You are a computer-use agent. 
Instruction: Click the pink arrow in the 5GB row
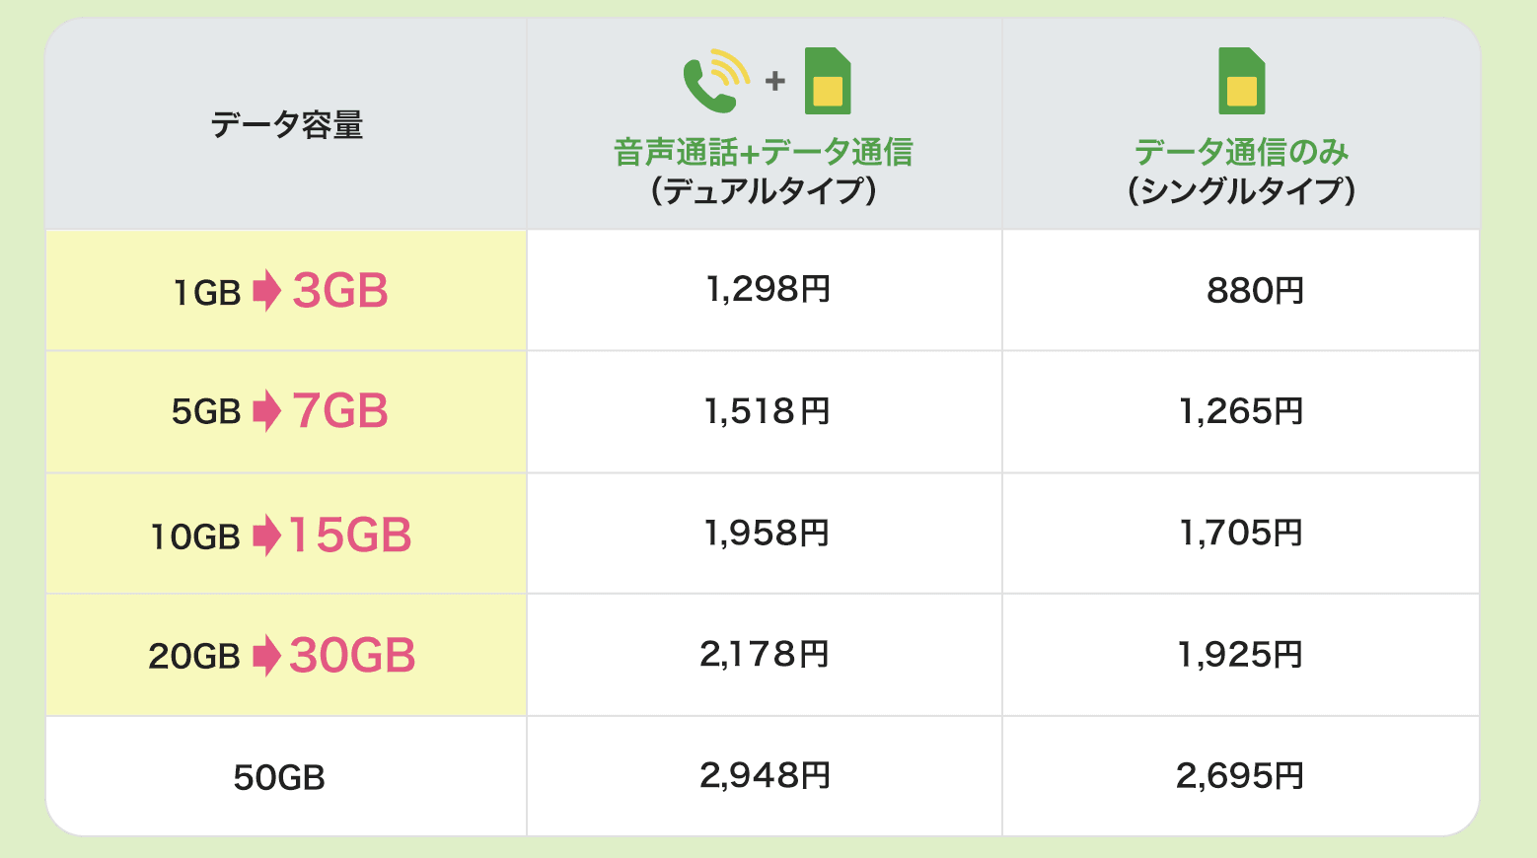coord(266,411)
